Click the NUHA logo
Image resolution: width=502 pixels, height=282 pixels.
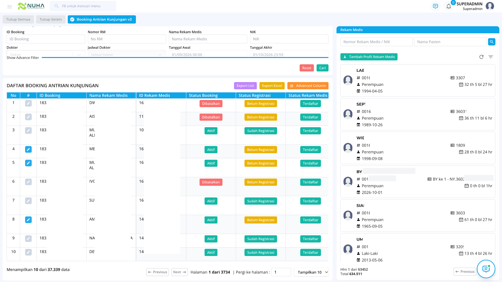click(x=31, y=6)
